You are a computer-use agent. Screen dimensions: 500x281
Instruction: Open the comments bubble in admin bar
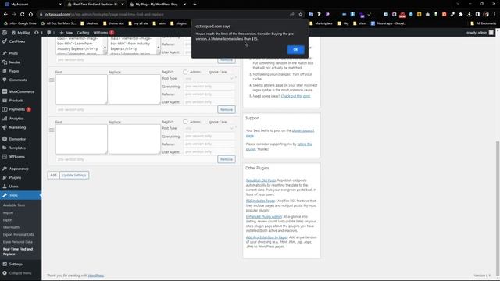pos(51,33)
